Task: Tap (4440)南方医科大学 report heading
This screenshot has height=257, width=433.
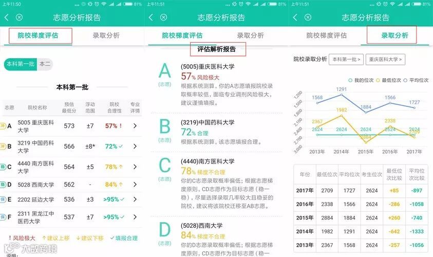Action: [x=208, y=161]
